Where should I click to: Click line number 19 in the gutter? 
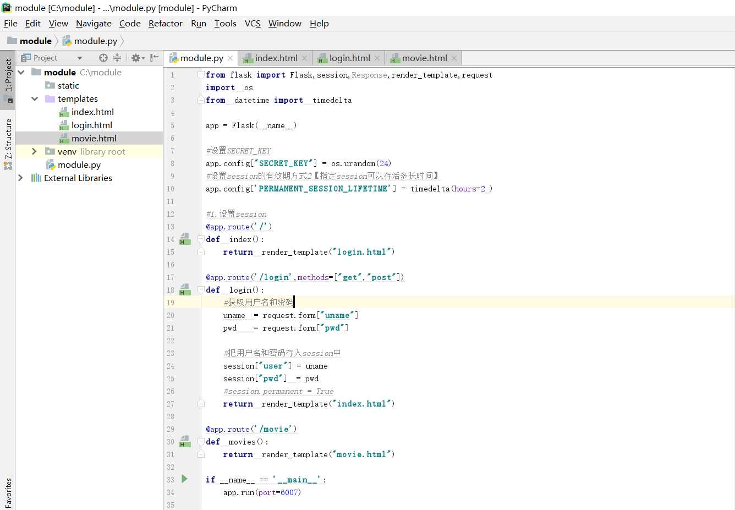click(x=171, y=303)
